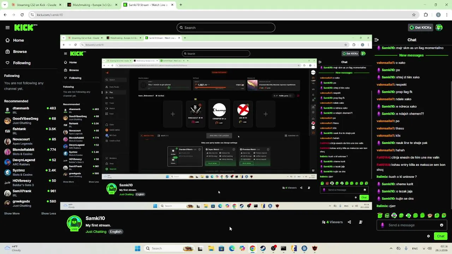Click the angry square-face emote
The image size is (452, 254).
pos(387,215)
